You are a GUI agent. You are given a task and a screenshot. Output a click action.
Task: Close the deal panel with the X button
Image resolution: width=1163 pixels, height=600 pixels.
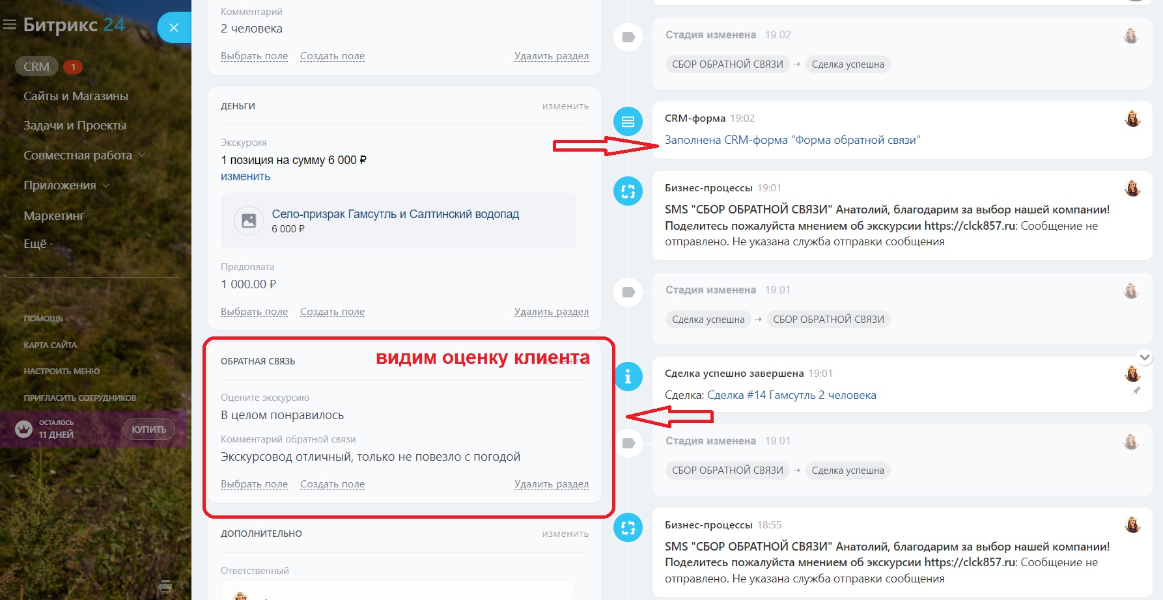pyautogui.click(x=174, y=27)
